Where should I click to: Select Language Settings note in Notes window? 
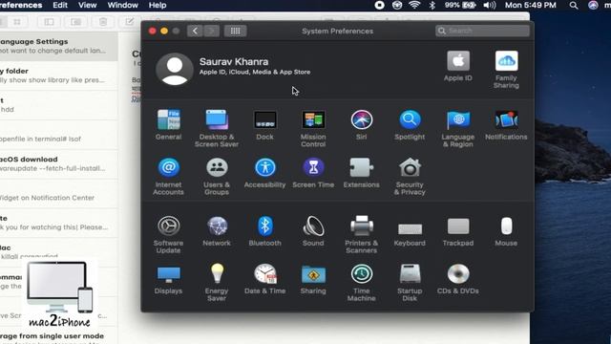[x=59, y=46]
